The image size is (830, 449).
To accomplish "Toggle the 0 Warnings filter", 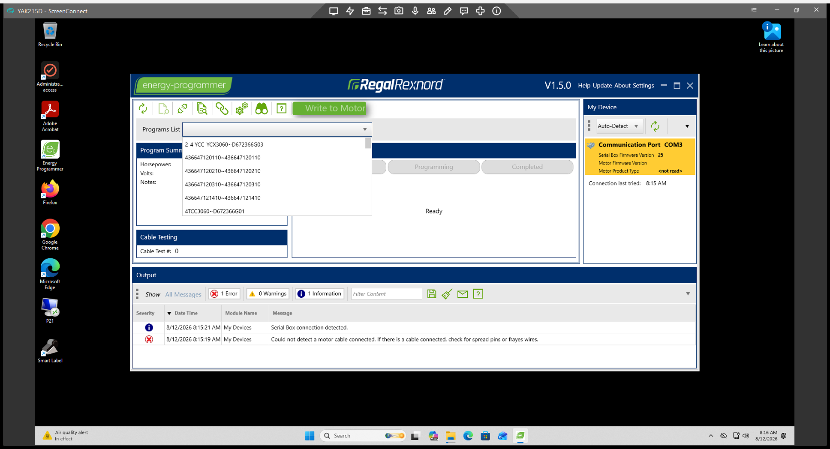I will point(268,294).
